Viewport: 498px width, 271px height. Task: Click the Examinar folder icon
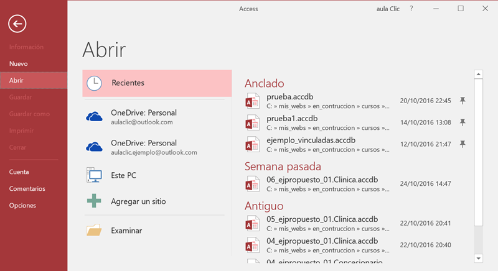94,231
